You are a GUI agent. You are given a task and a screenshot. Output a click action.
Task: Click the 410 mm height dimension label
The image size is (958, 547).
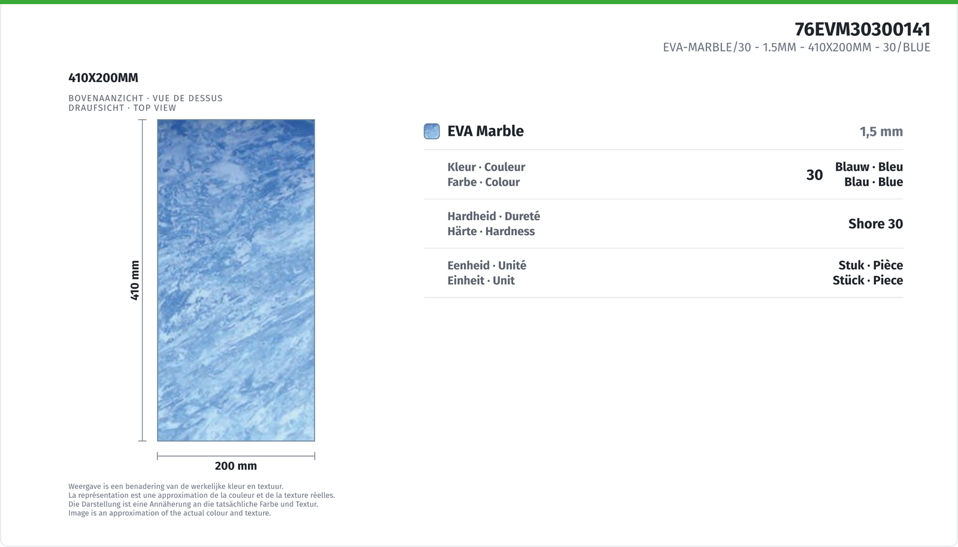(x=135, y=280)
